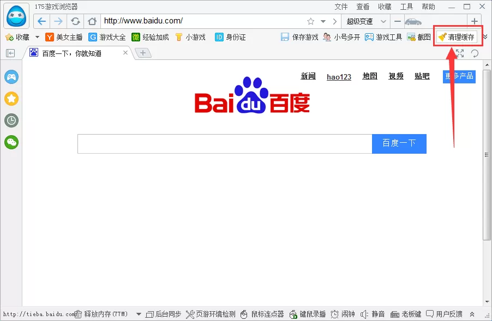
Task: Open 游戏大全 bookmark
Action: pyautogui.click(x=107, y=37)
